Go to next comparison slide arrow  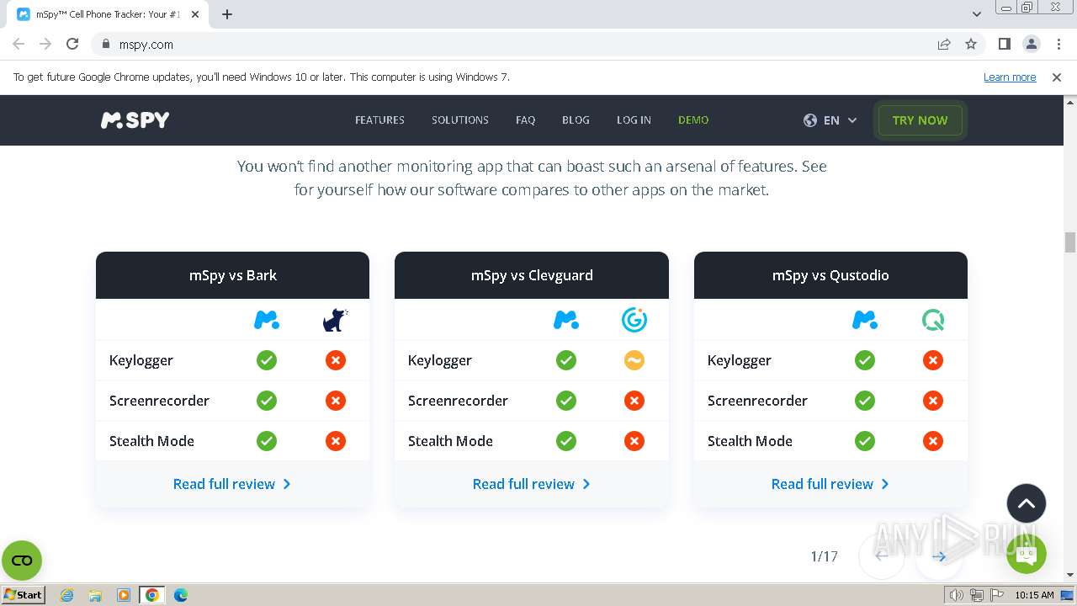939,556
